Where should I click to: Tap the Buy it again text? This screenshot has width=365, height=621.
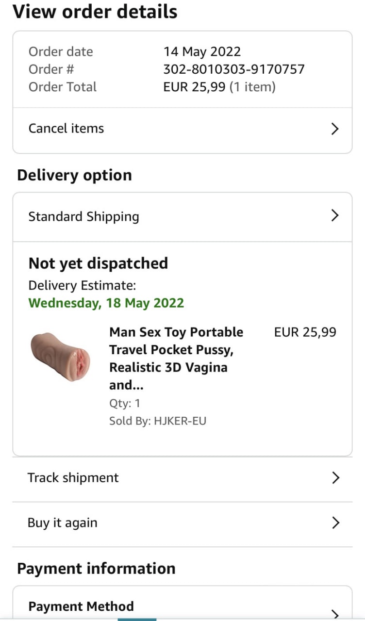(62, 523)
